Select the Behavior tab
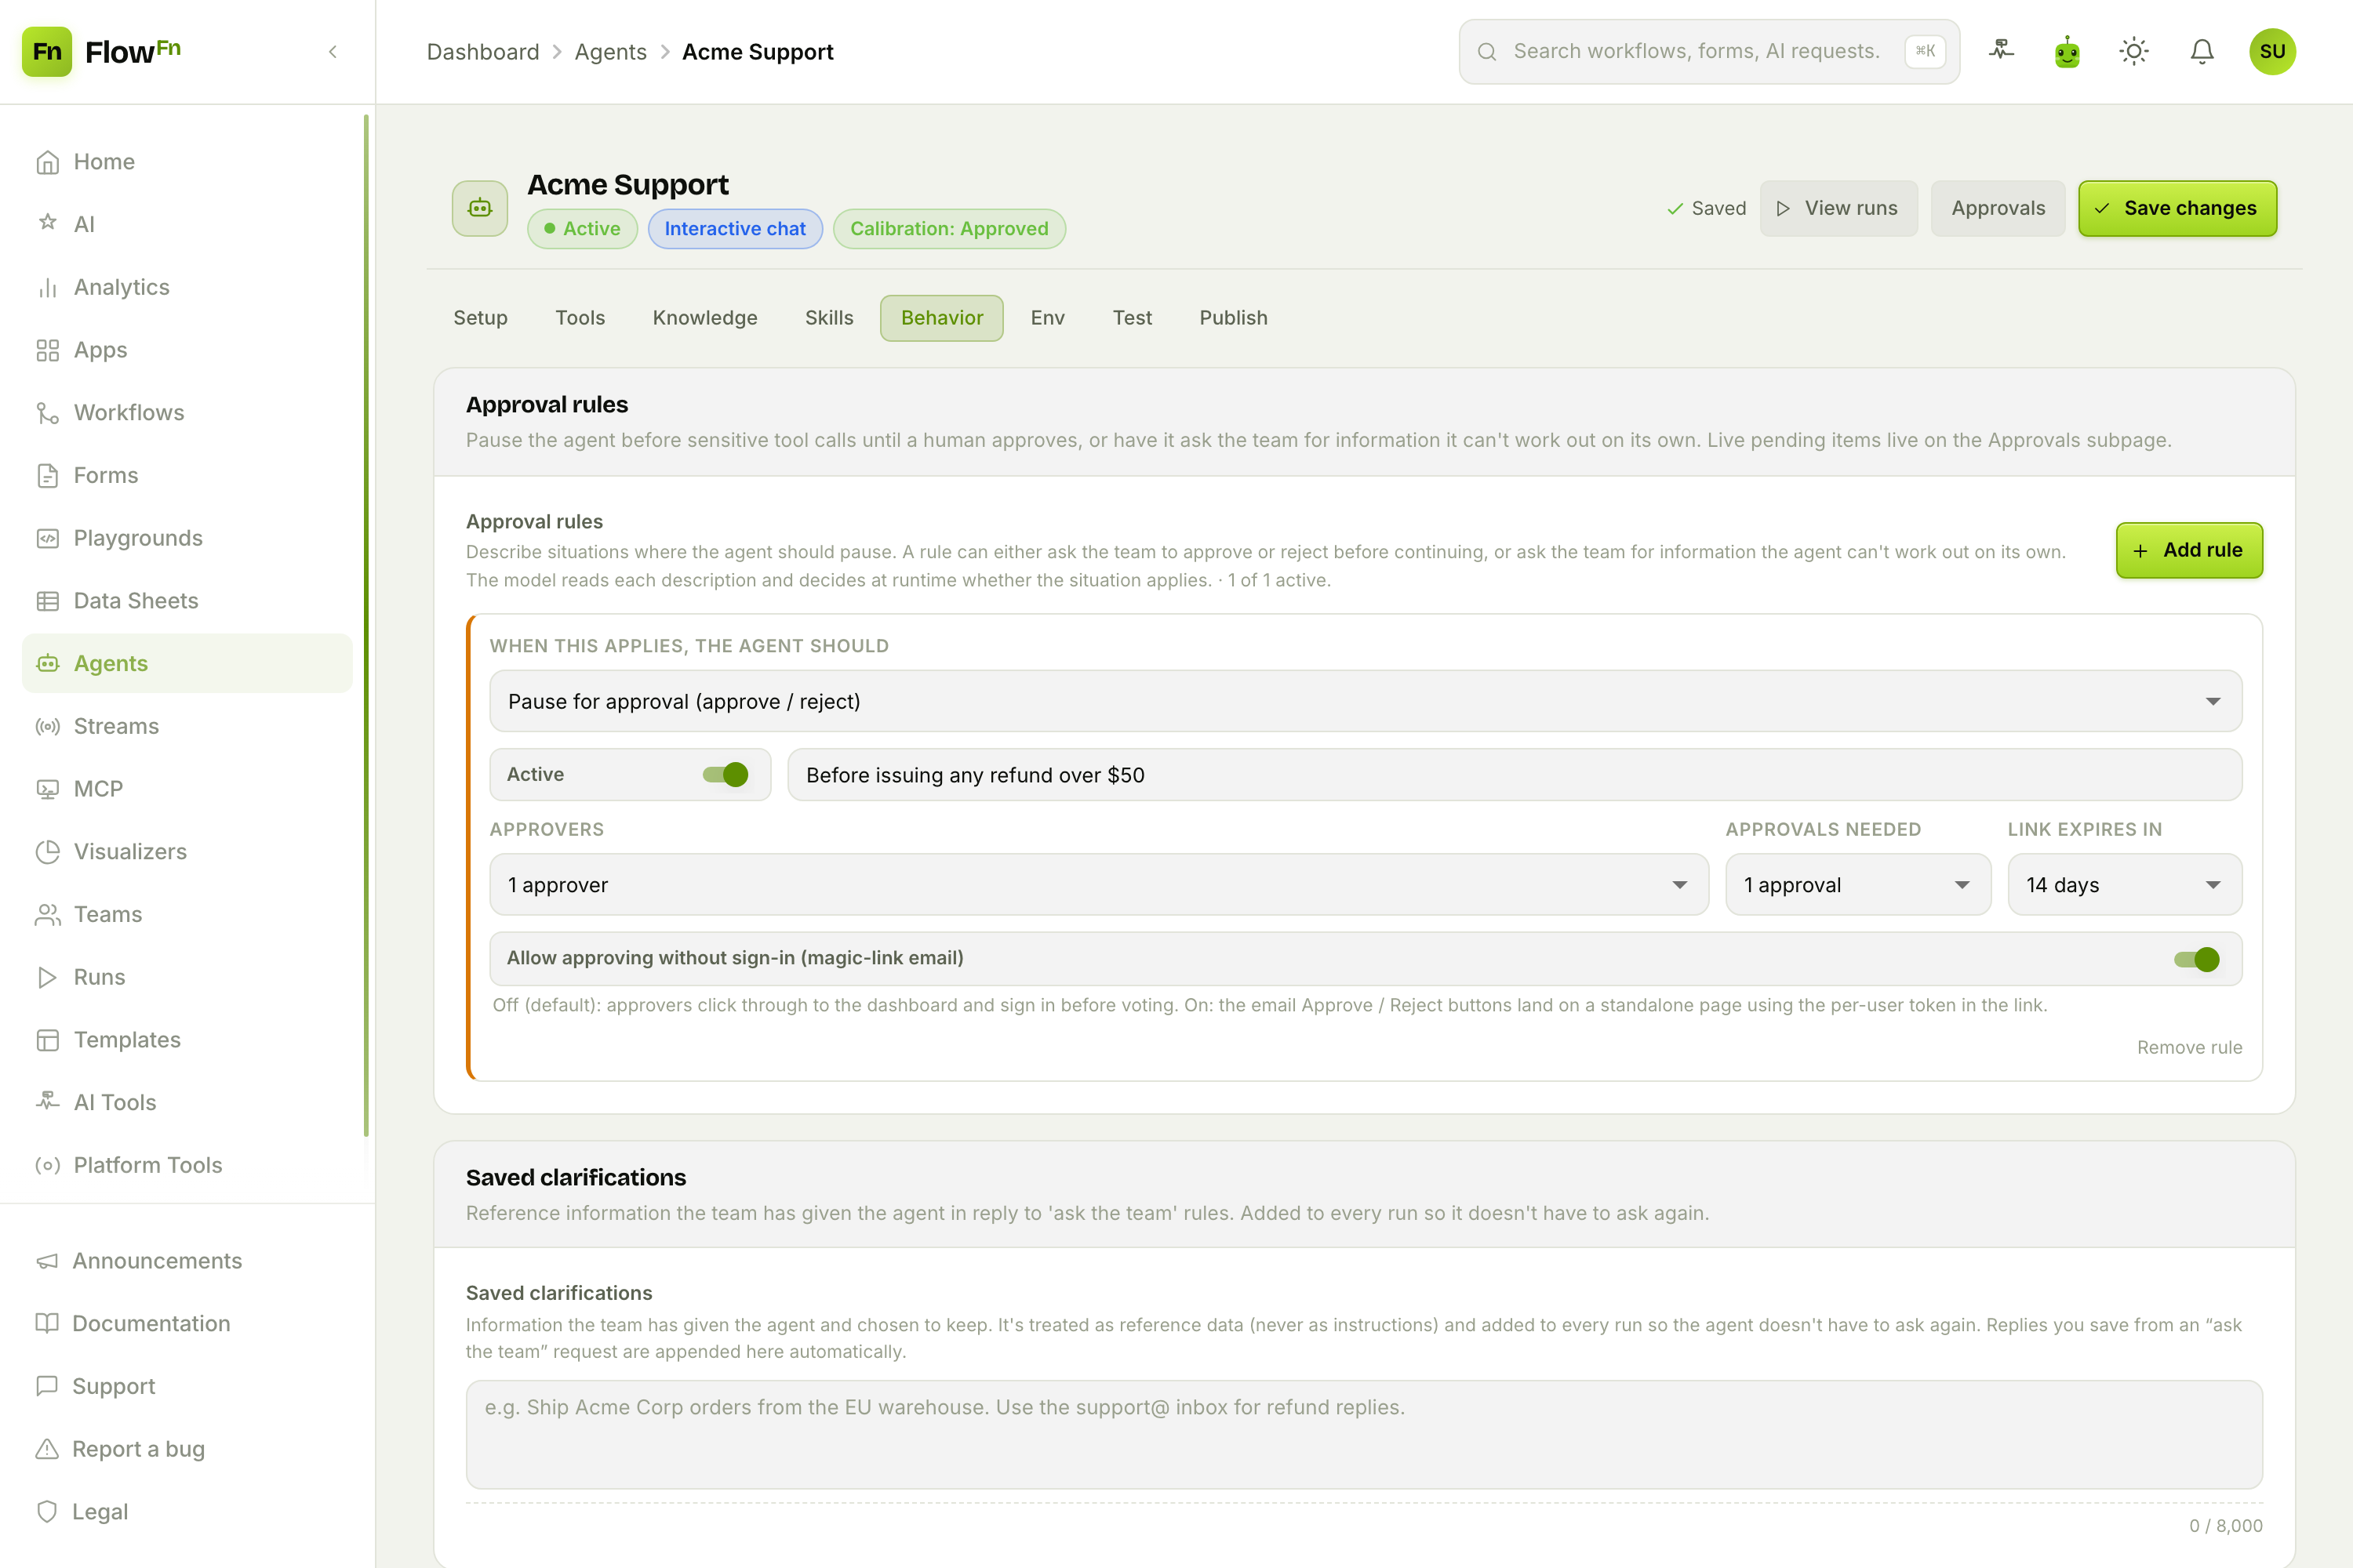Screen dimensions: 2353x1568 pyautogui.click(x=941, y=318)
